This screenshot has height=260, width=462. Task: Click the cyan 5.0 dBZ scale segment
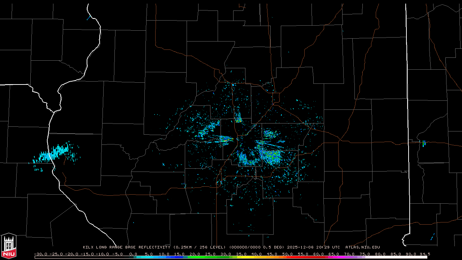pos(149,257)
